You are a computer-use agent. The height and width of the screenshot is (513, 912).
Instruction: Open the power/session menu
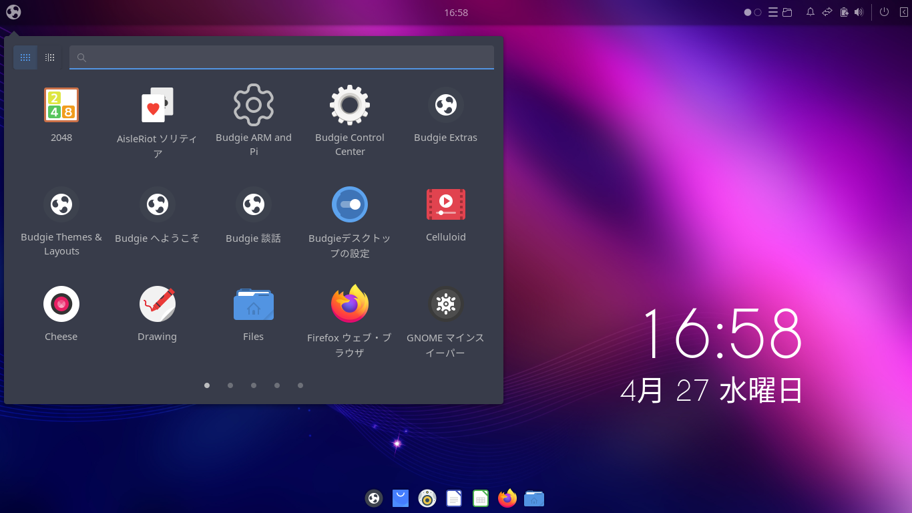click(884, 12)
